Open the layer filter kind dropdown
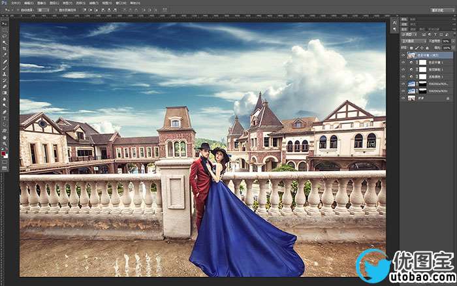Image resolution: width=457 pixels, height=286 pixels. click(x=409, y=35)
